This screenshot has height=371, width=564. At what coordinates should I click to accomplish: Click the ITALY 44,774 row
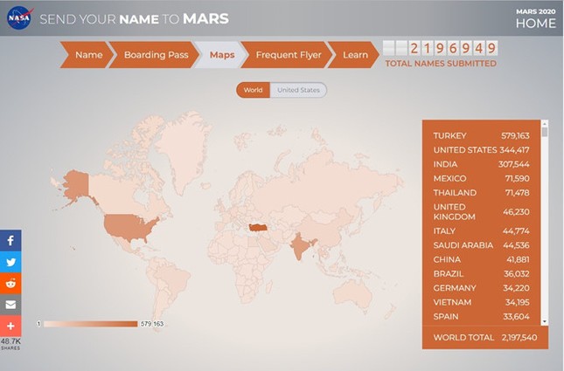coord(481,231)
